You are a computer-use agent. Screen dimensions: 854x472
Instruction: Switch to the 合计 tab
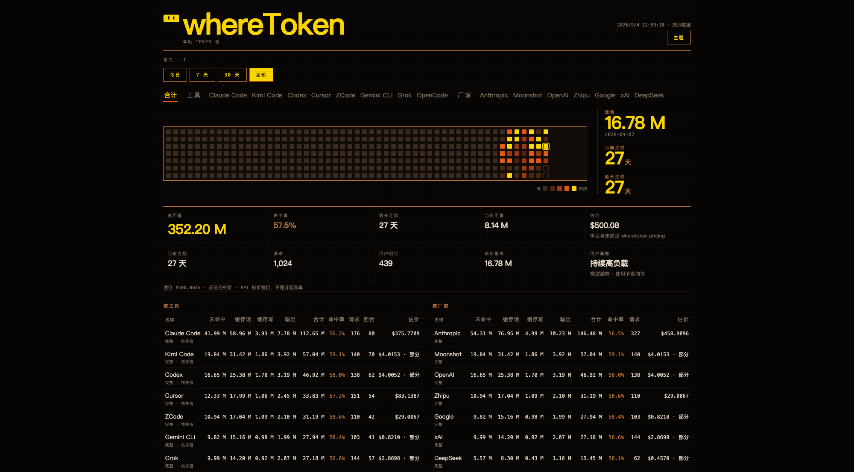[x=170, y=95]
